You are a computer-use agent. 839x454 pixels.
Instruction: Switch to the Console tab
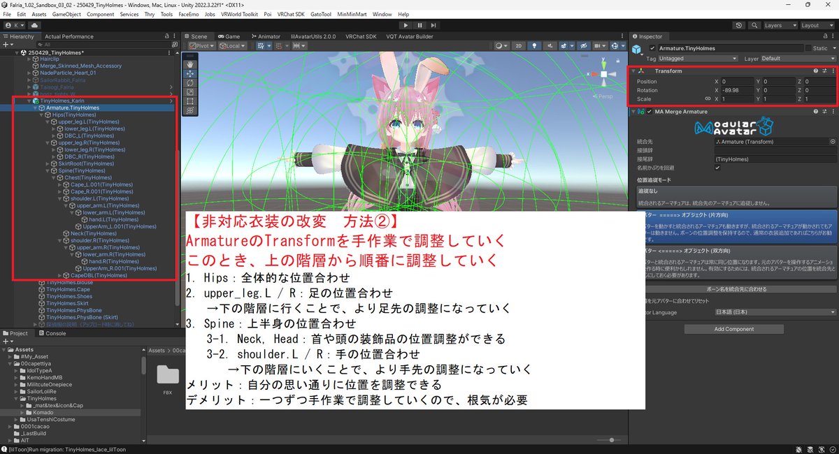[52, 333]
